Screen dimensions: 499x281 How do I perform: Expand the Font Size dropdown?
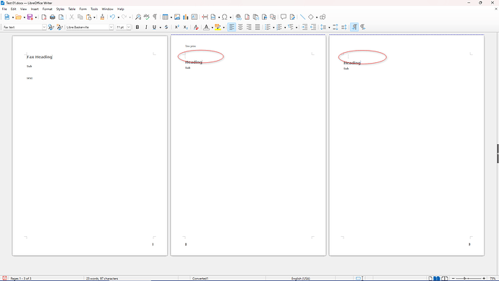point(129,28)
